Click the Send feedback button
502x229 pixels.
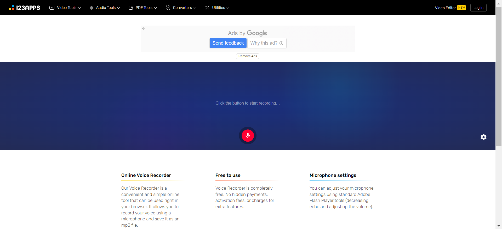tap(228, 43)
